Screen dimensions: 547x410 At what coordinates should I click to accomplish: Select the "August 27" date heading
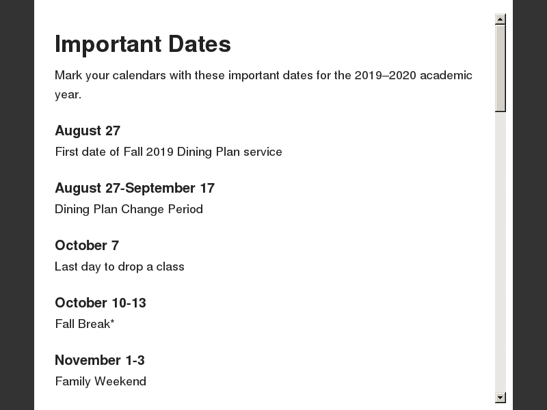point(88,131)
